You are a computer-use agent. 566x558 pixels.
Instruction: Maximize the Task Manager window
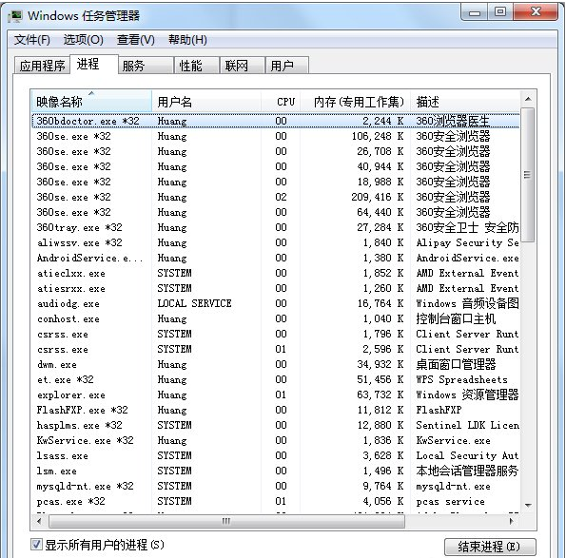[x=500, y=12]
